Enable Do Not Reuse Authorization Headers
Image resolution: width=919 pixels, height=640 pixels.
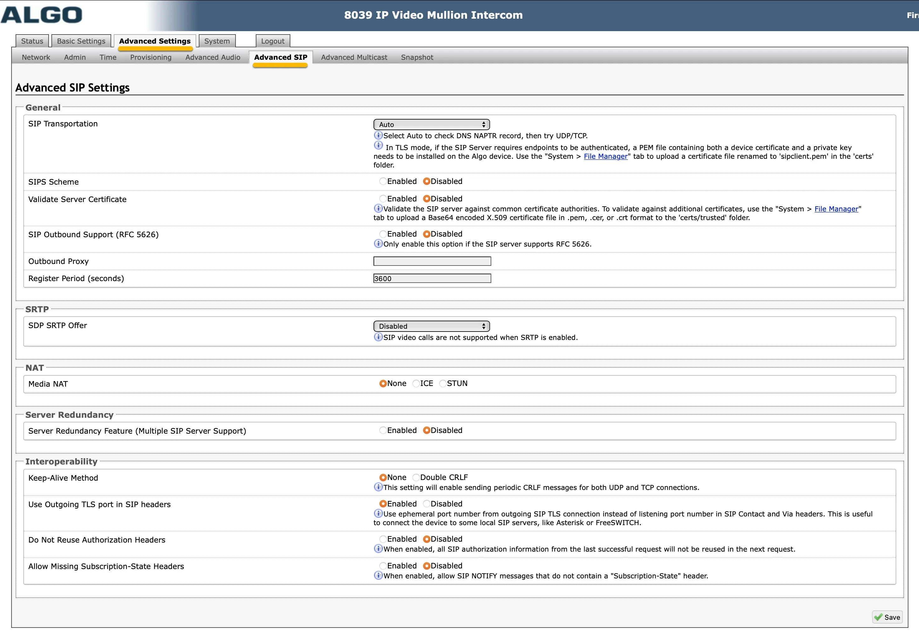(x=383, y=539)
